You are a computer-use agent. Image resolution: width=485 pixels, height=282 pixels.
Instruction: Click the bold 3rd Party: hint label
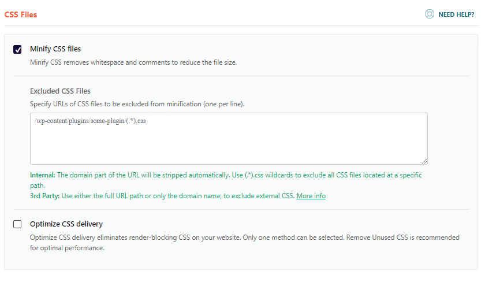point(44,196)
